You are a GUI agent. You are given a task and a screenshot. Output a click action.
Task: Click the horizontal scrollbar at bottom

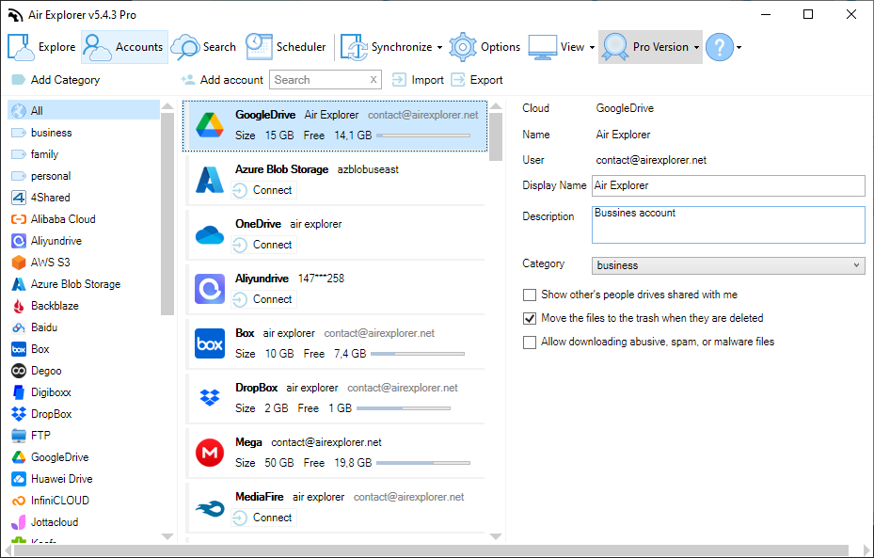(431, 550)
